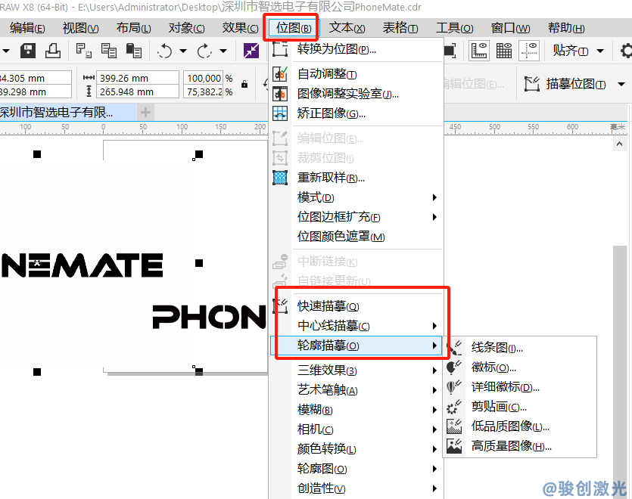Screen dimensions: 632x499
Task: Choose 高质量图像(H) from submenu
Action: coord(520,446)
